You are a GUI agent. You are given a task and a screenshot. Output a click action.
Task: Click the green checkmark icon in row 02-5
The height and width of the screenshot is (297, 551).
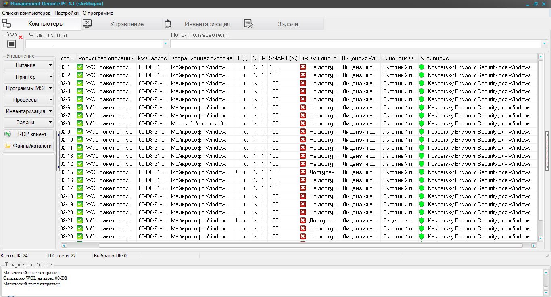tap(80, 99)
